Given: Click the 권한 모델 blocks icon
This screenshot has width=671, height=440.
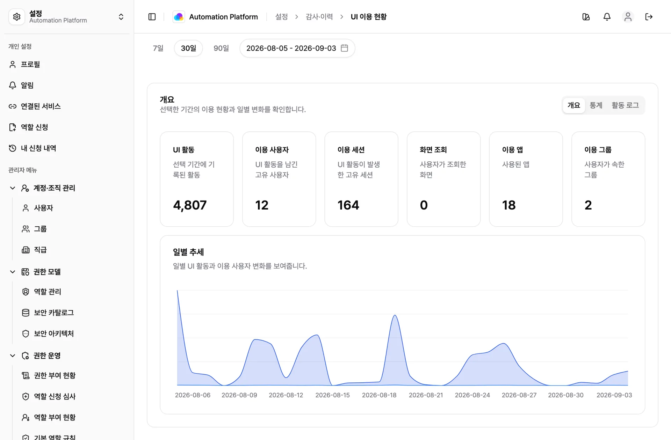Looking at the screenshot, I should tap(25, 272).
